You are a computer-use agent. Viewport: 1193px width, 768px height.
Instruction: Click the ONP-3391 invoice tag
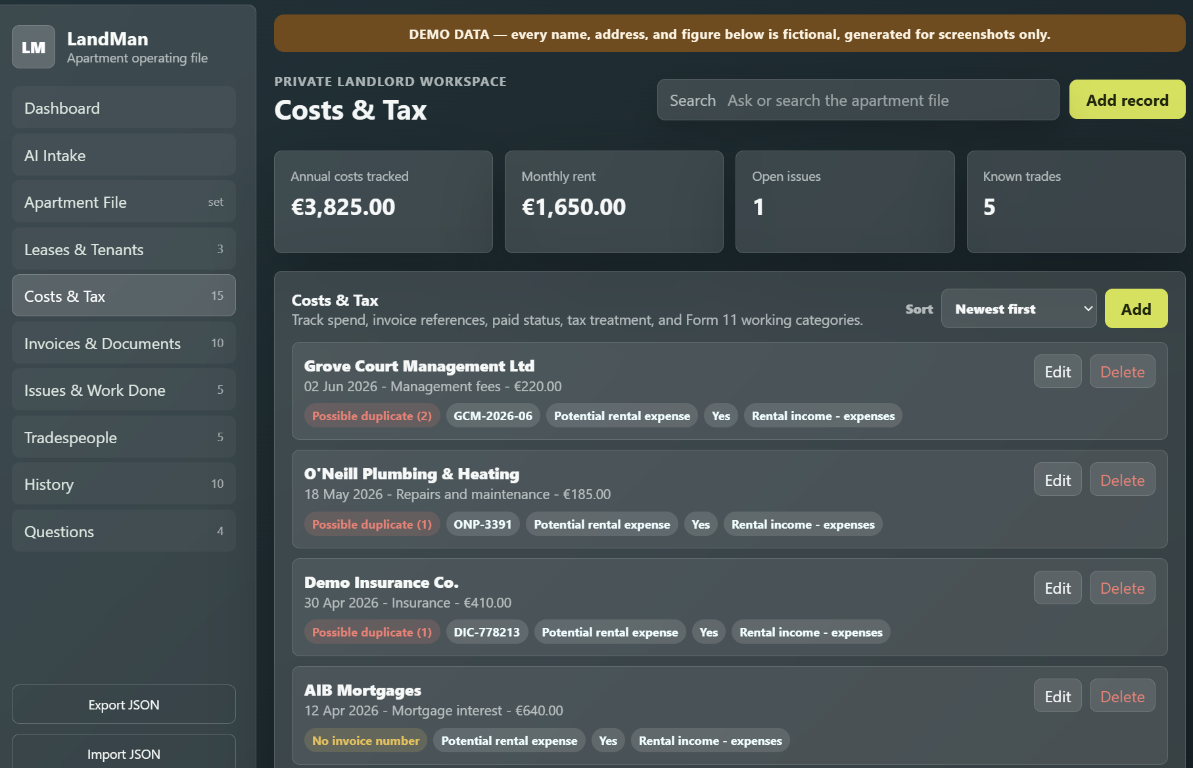coord(482,524)
